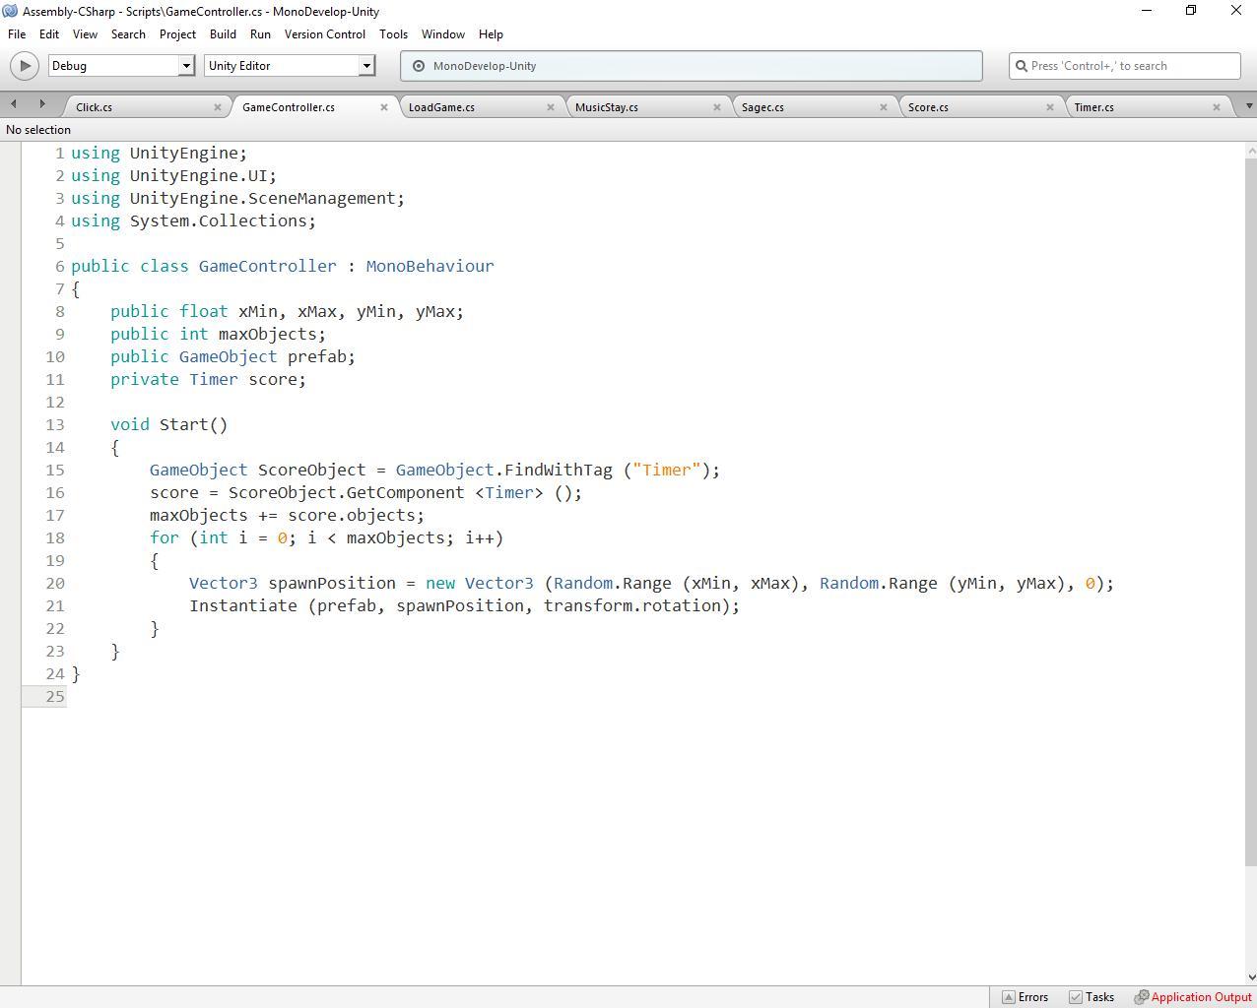Open the Tasks pad
1257x1008 pixels.
click(x=1092, y=997)
